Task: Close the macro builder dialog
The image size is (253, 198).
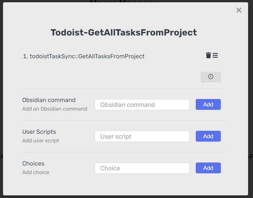Action: click(239, 10)
